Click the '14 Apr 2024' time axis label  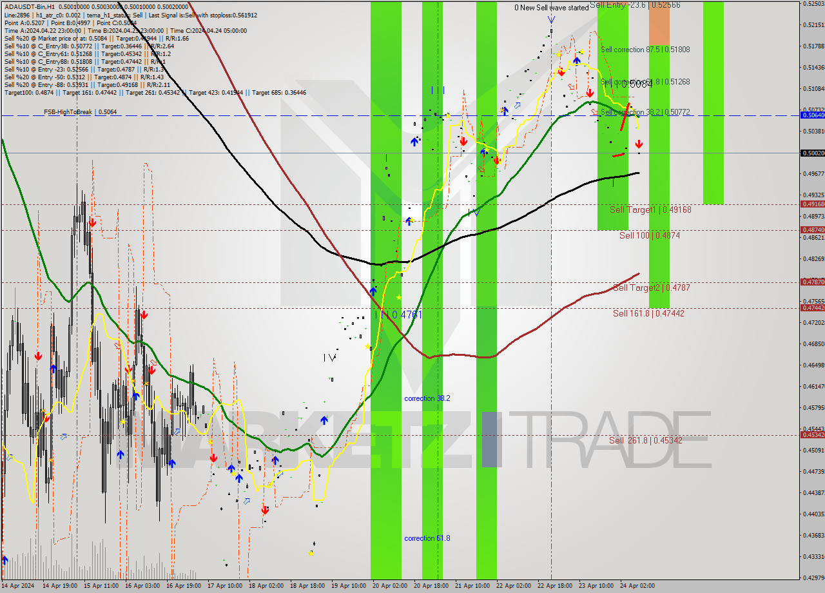click(17, 587)
